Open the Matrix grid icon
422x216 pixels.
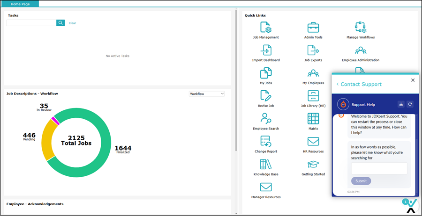pos(313,118)
